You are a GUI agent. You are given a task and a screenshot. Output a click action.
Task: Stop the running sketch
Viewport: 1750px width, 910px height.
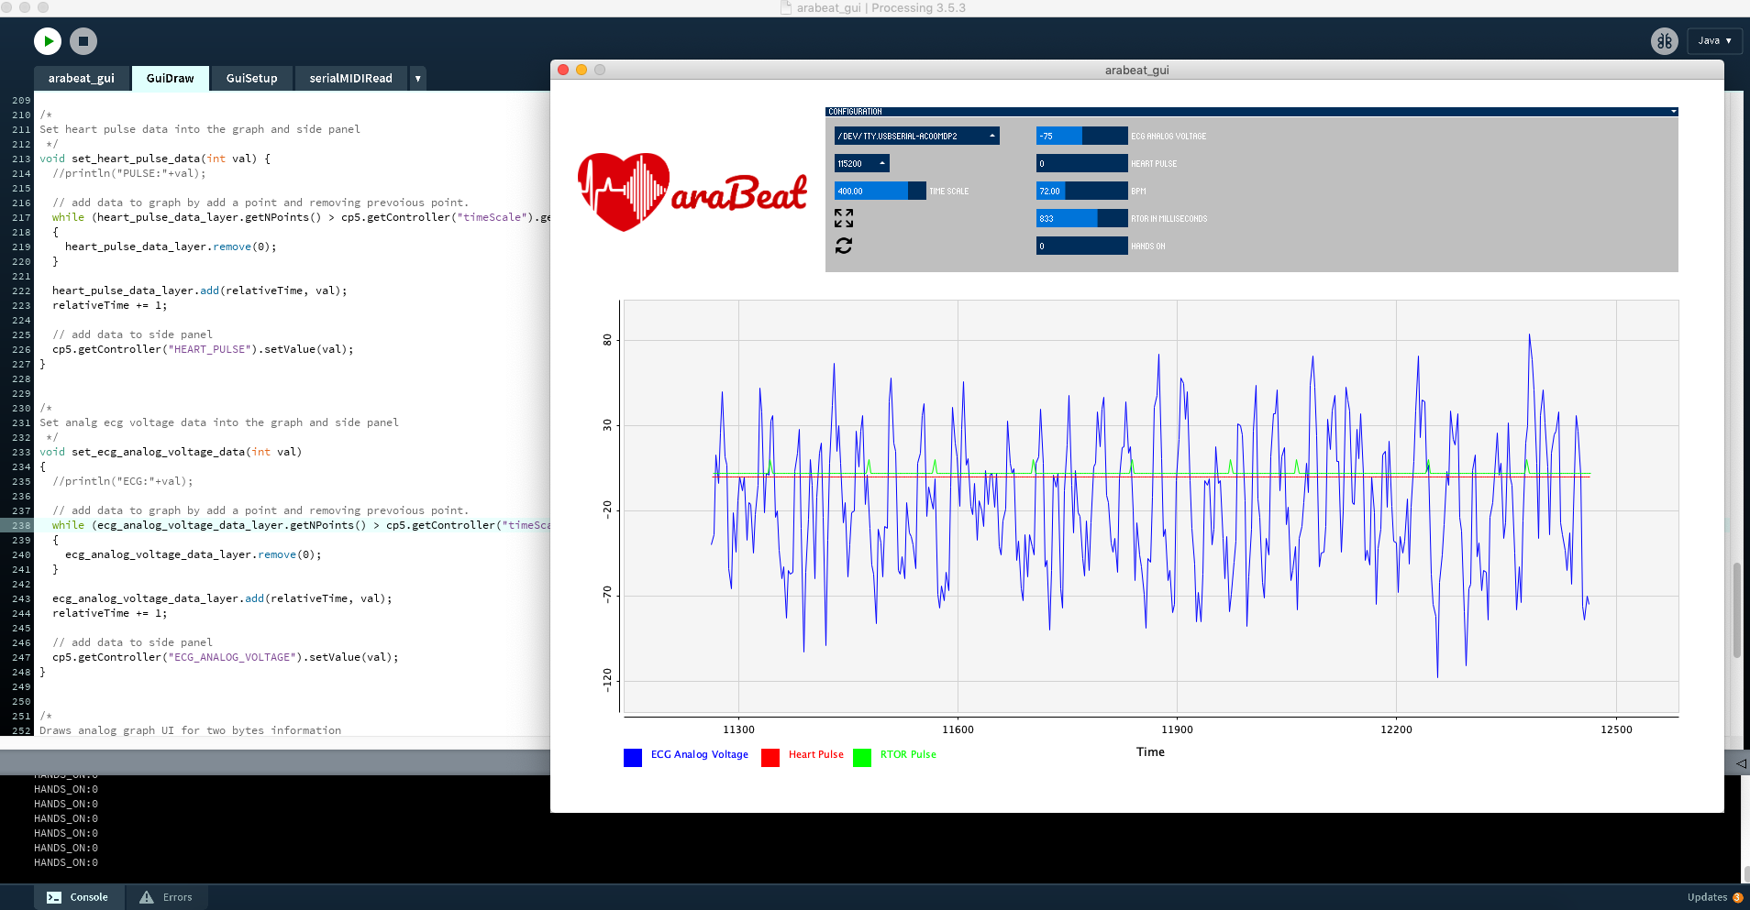[x=83, y=41]
